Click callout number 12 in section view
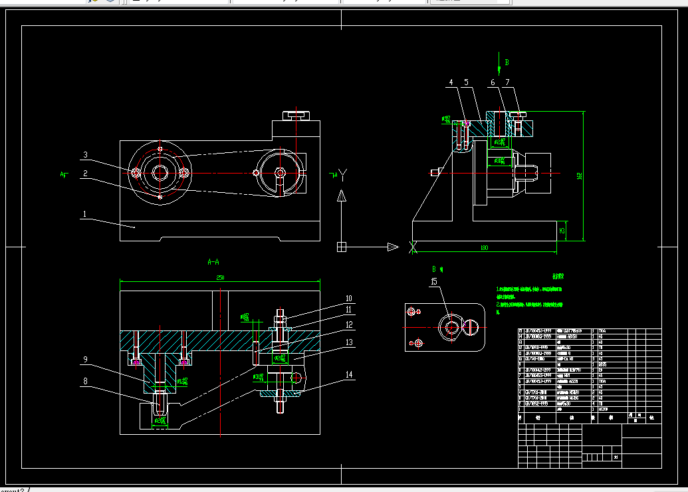Screen dimensions: 688x492 click(349, 324)
